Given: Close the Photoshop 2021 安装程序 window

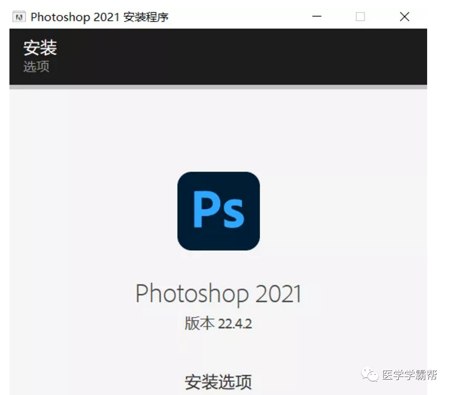Looking at the screenshot, I should click(405, 17).
